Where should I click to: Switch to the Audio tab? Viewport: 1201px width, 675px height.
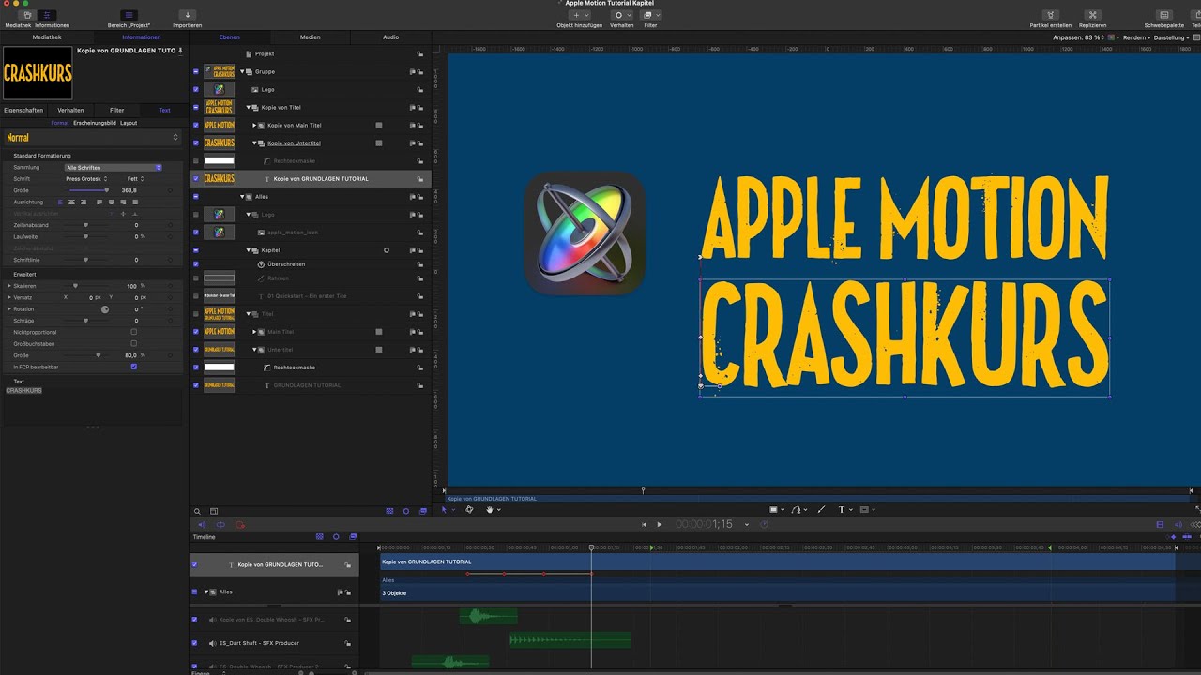(x=391, y=37)
